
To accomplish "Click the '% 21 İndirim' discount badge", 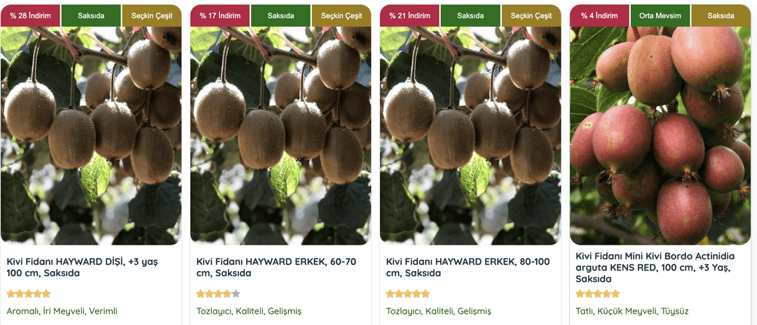I will coord(410,16).
